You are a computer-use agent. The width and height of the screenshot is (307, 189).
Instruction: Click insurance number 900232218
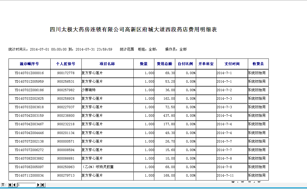(x=66, y=124)
